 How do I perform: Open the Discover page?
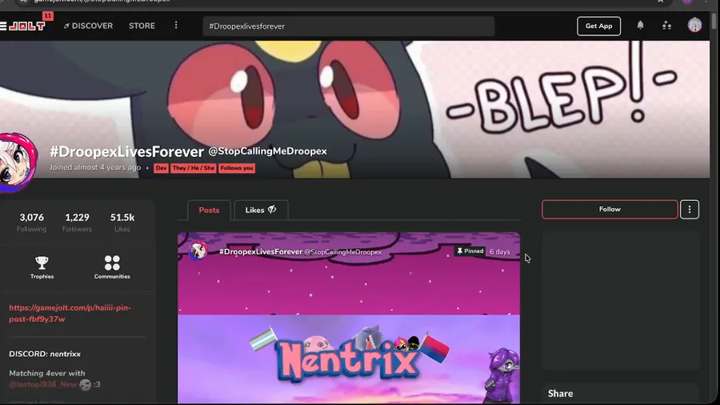click(88, 26)
